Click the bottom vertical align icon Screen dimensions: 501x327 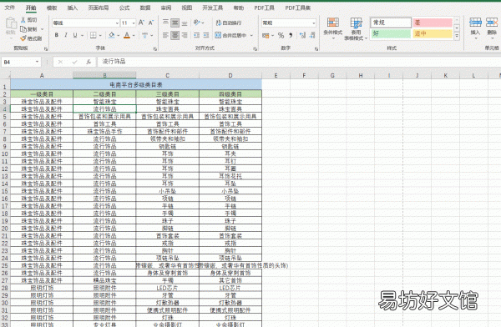point(185,23)
